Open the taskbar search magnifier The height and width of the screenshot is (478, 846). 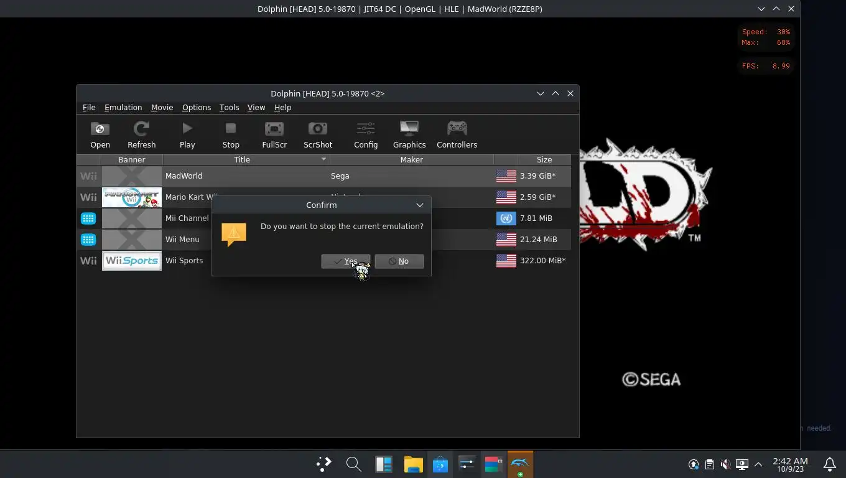(x=353, y=464)
